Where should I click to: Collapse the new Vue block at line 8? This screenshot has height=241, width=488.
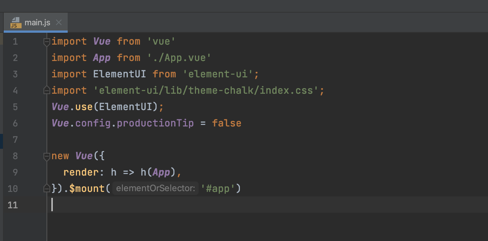tap(47, 156)
